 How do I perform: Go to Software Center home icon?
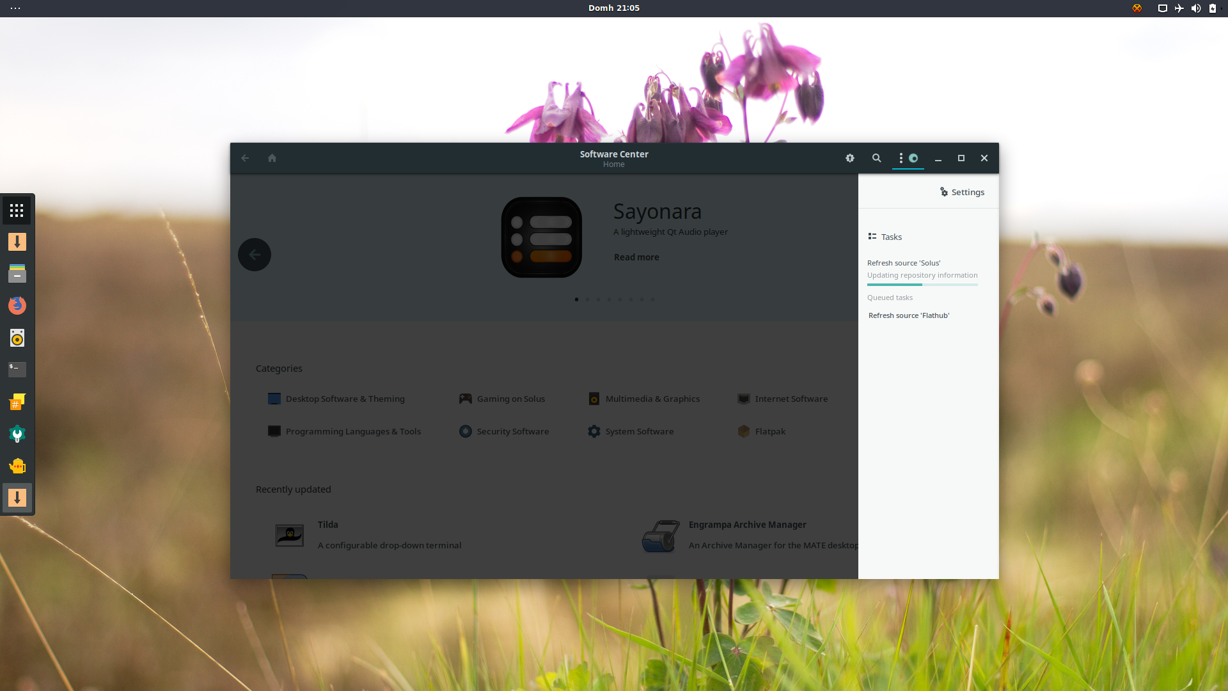pyautogui.click(x=272, y=158)
